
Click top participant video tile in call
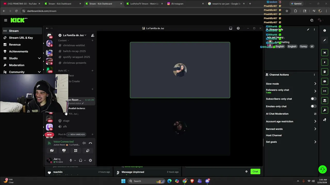point(180,70)
